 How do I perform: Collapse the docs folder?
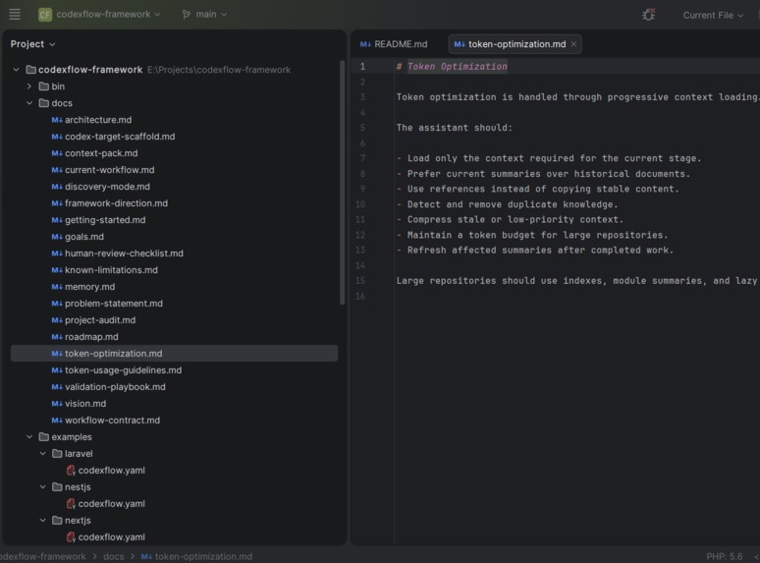29,103
